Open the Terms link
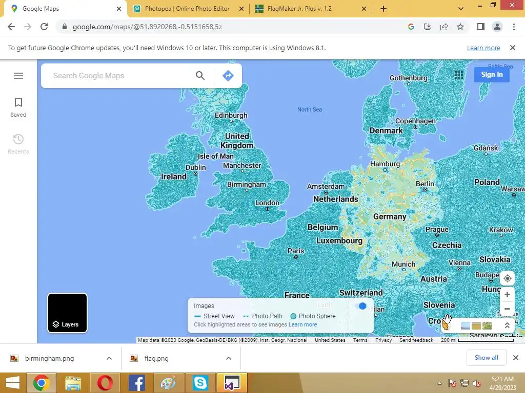 360,340
